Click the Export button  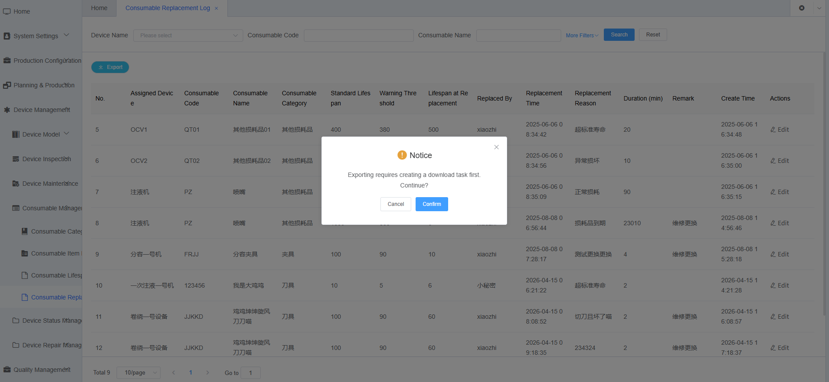[110, 67]
